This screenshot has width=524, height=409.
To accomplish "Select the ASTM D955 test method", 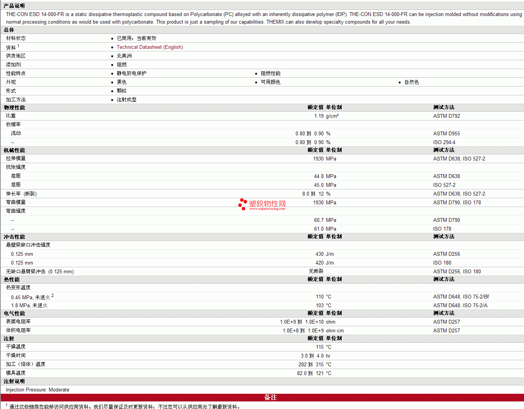I will coord(447,134).
